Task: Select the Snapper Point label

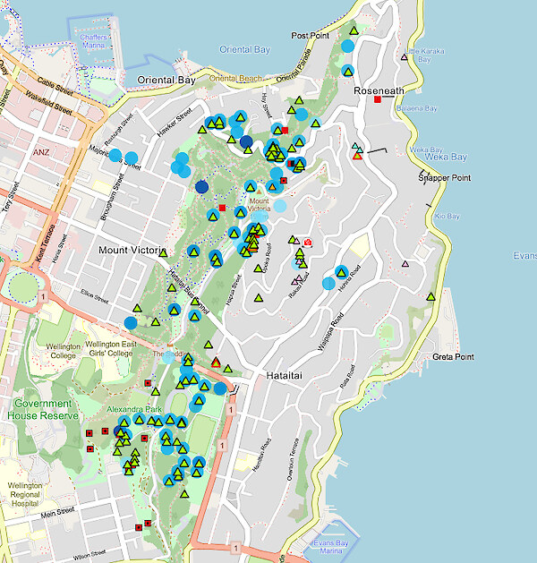Action: tap(445, 178)
